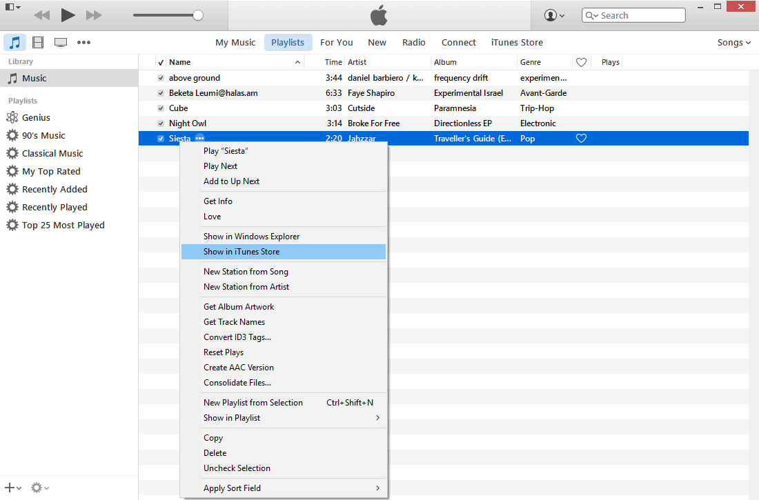This screenshot has height=500, width=759.
Task: Click the gear icon beside Classical Music
Action: click(12, 153)
